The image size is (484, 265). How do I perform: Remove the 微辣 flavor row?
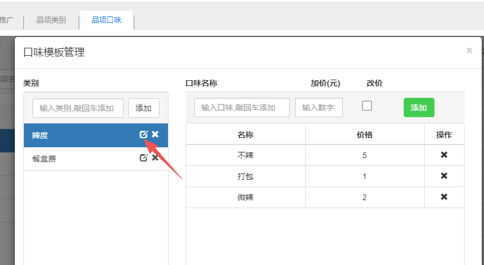tap(444, 197)
